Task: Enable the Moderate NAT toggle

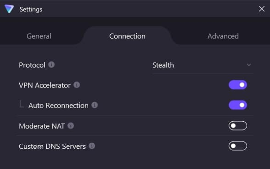Action: click(238, 126)
